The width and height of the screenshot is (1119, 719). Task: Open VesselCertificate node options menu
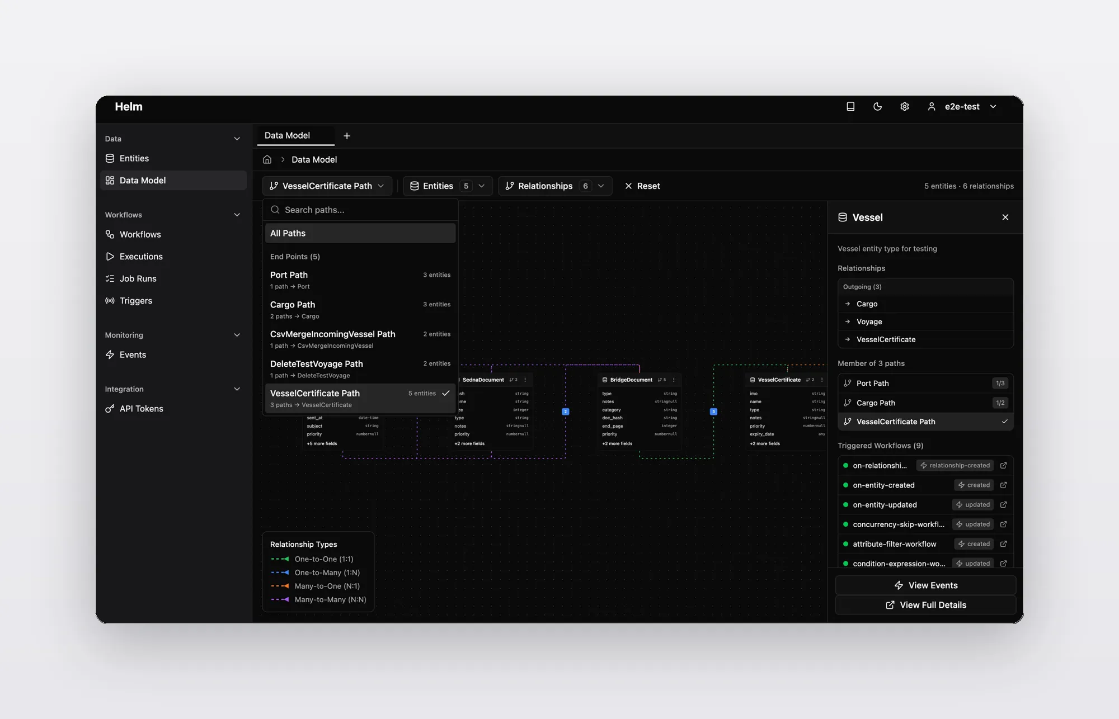point(821,380)
